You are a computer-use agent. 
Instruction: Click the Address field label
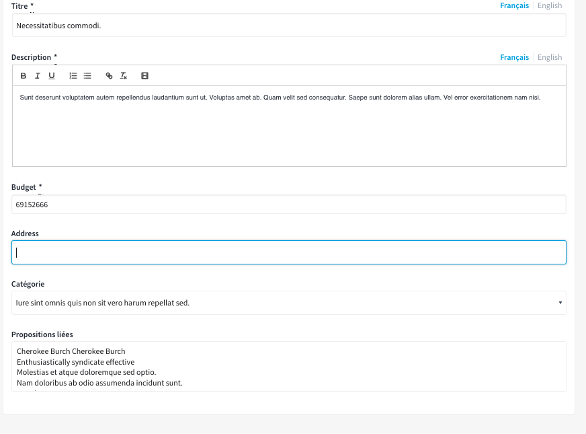(x=25, y=233)
